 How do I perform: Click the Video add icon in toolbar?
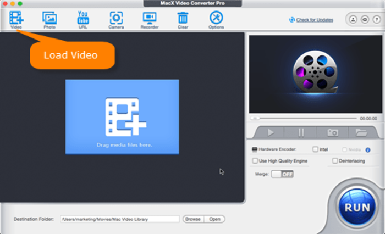(16, 20)
